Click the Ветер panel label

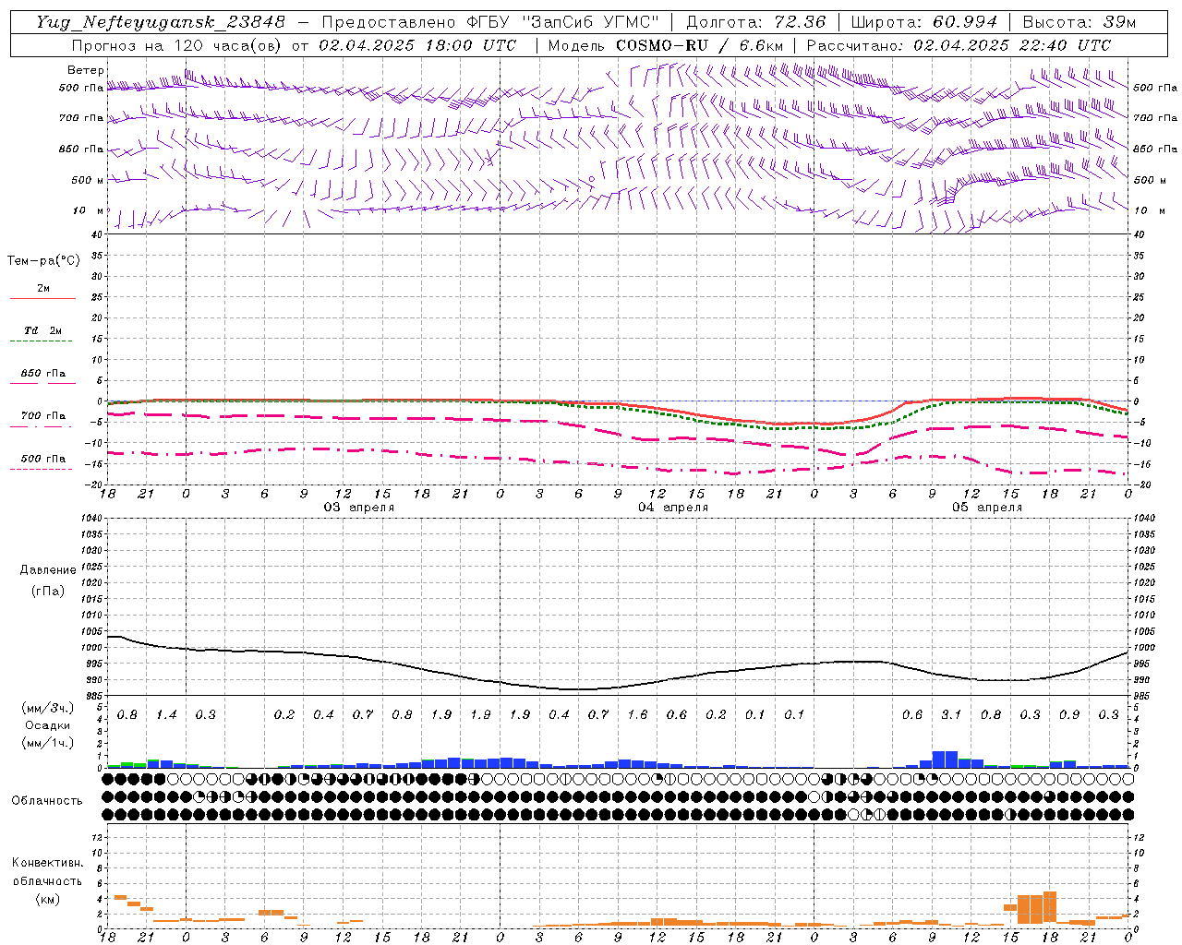(86, 70)
